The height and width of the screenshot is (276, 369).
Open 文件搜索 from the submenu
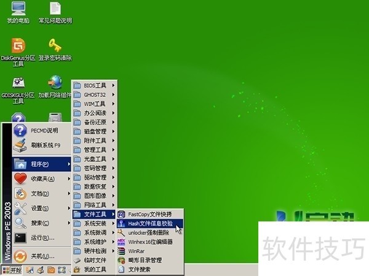(150, 269)
